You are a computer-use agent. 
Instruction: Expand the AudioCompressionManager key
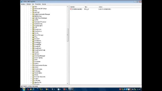tap(31, 14)
